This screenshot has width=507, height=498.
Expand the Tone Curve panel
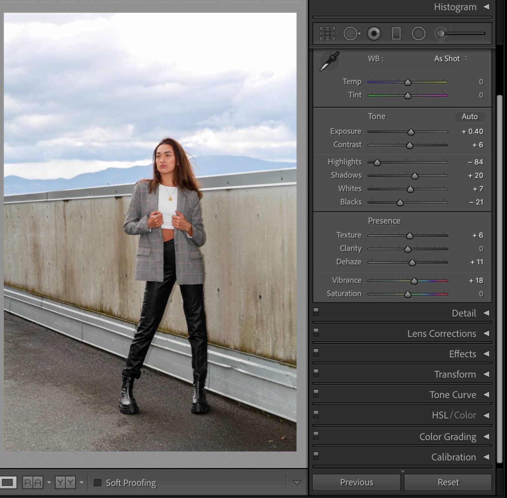click(x=453, y=395)
